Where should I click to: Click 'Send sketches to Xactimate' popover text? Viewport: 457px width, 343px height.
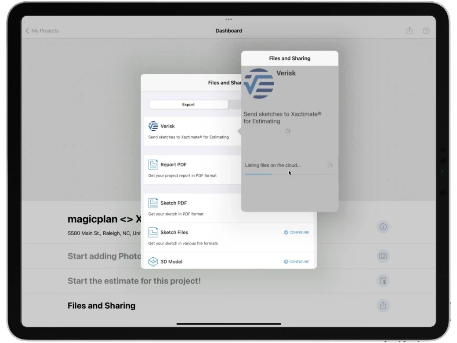pos(283,117)
